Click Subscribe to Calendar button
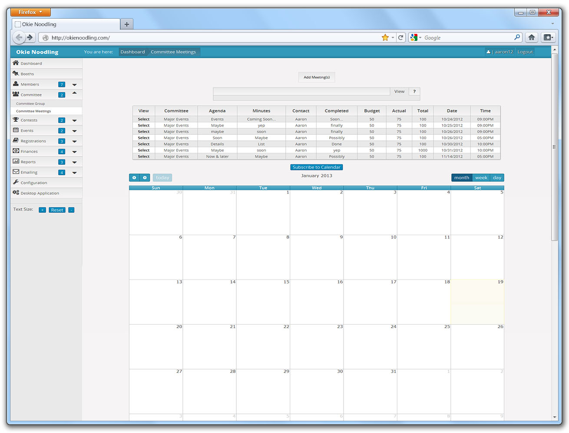Screen dimensions: 569x433 tap(316, 167)
